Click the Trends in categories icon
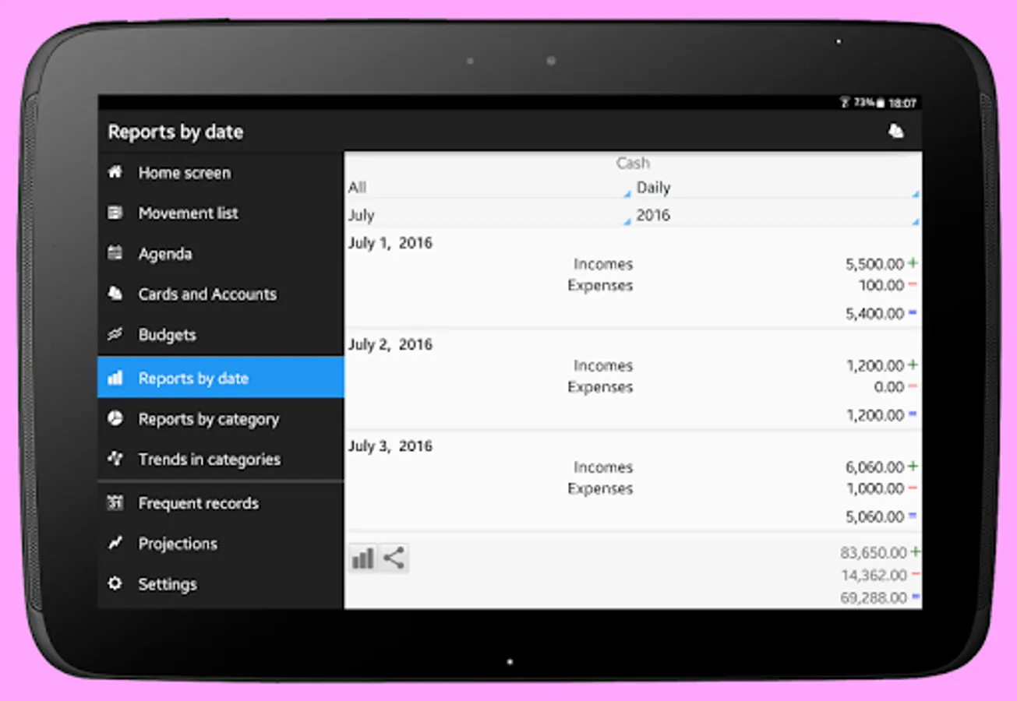Image resolution: width=1017 pixels, height=701 pixels. 115,459
